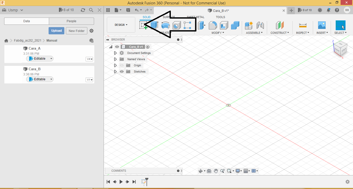Open Cara_B Editable dropdown
This screenshot has width=353, height=189.
point(51,79)
